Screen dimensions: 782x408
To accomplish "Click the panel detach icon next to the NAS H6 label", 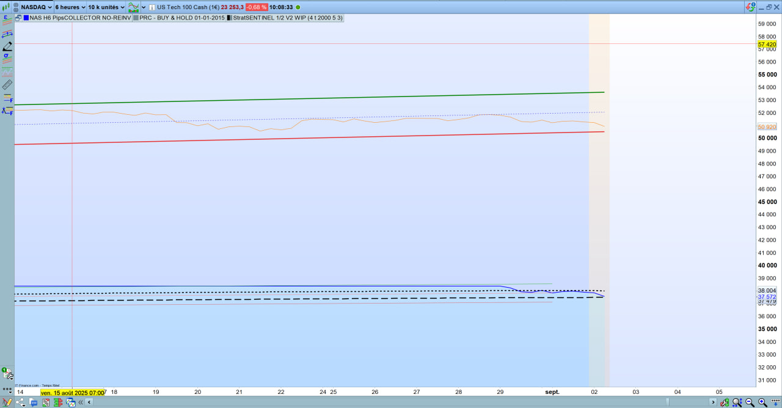I will coord(18,18).
